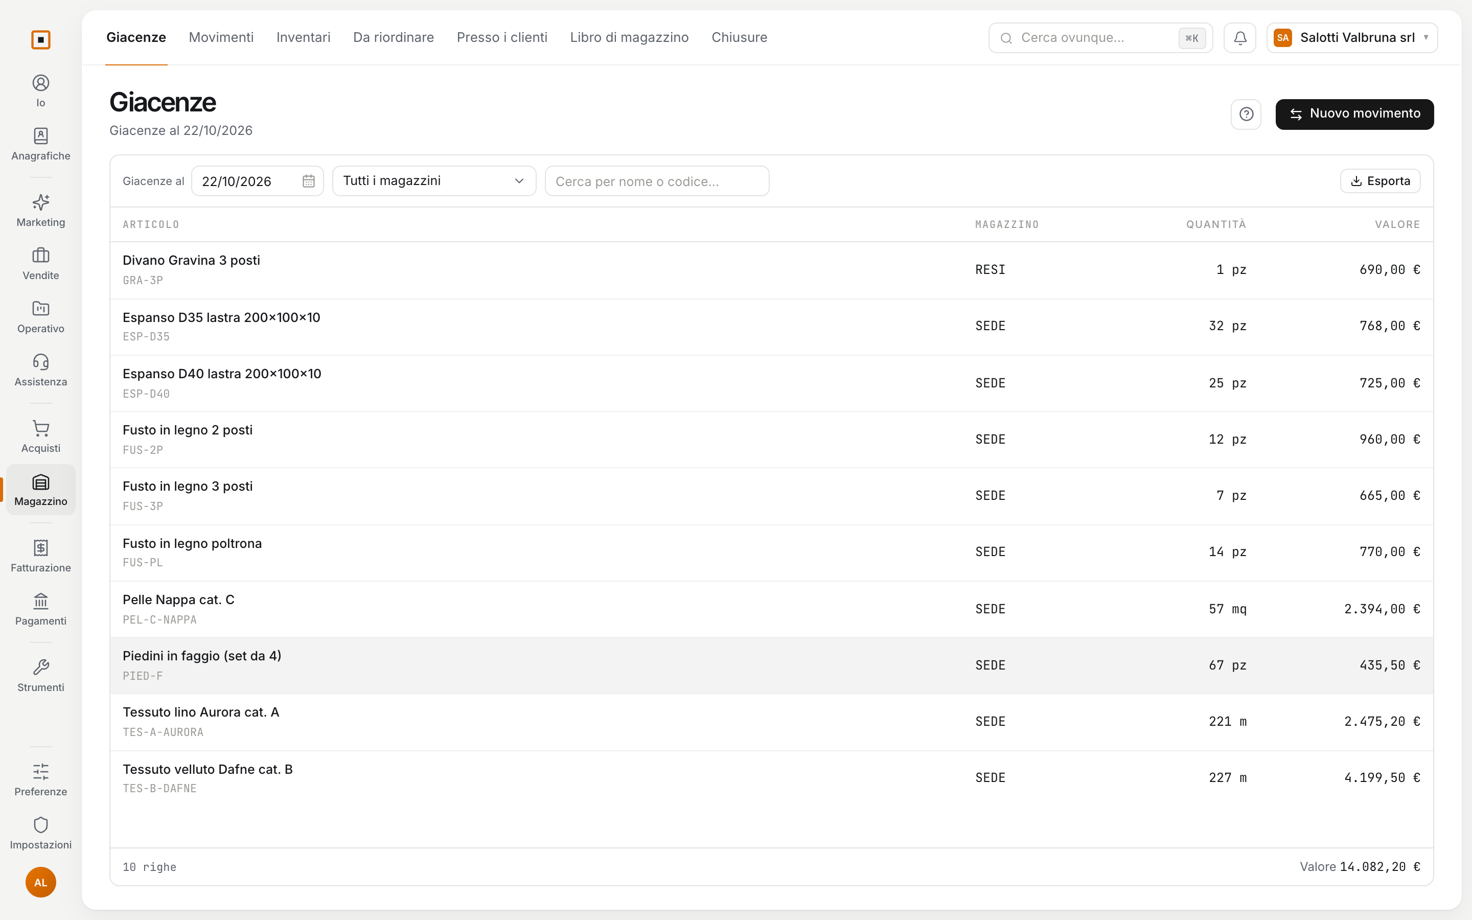The image size is (1472, 920).
Task: Click the Esporta button
Action: 1379,181
